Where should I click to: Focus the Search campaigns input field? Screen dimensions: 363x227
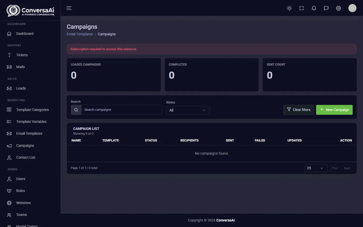[x=121, y=110]
